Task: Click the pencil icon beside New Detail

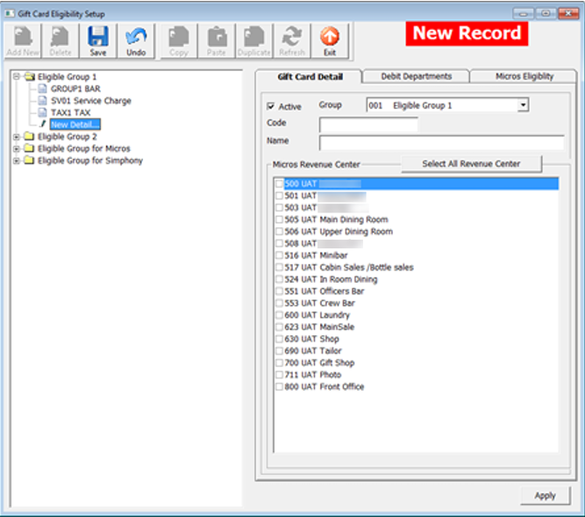Action: coord(42,125)
